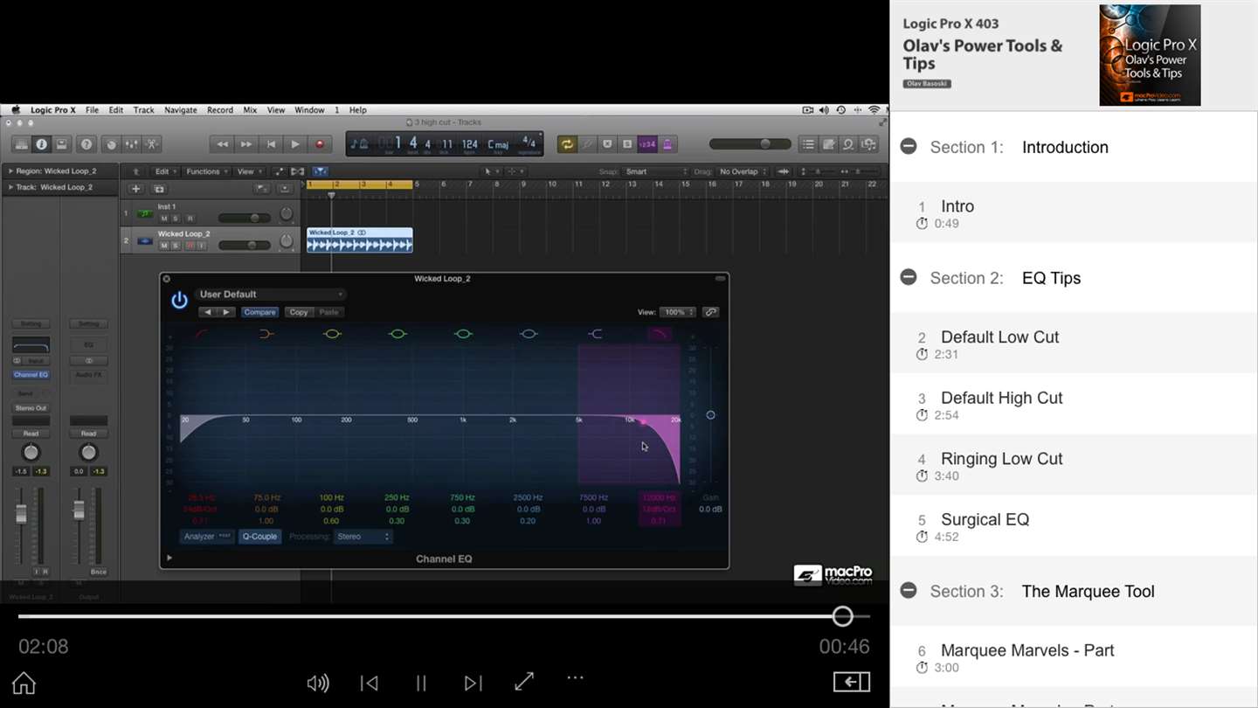1258x708 pixels.
Task: Click Logic's go-to-beginning transport button
Action: (271, 144)
